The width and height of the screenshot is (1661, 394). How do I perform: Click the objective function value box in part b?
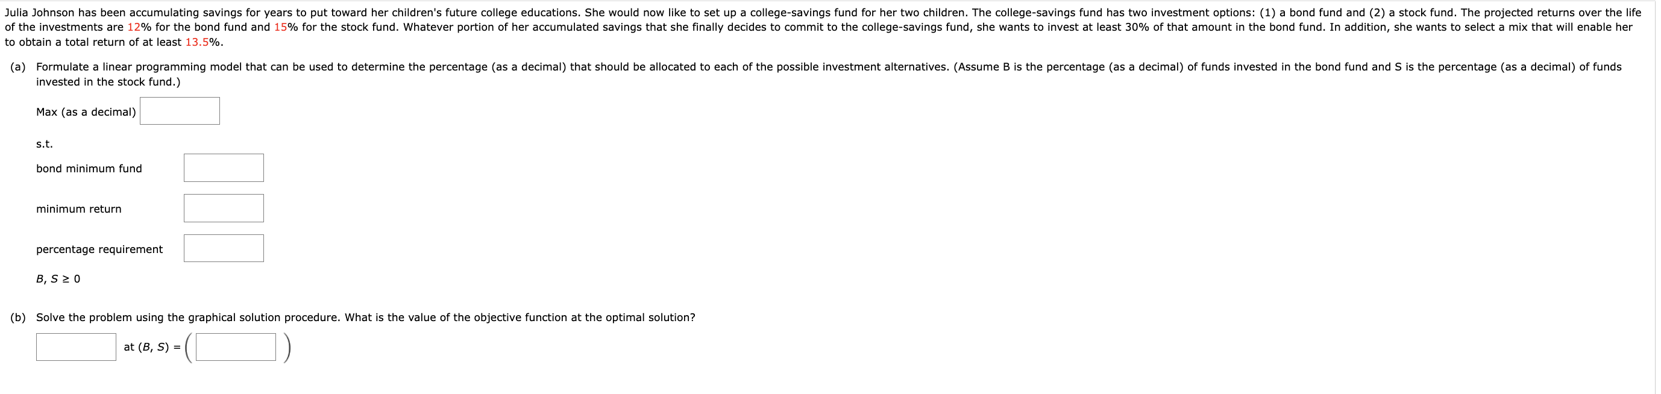[x=75, y=346]
